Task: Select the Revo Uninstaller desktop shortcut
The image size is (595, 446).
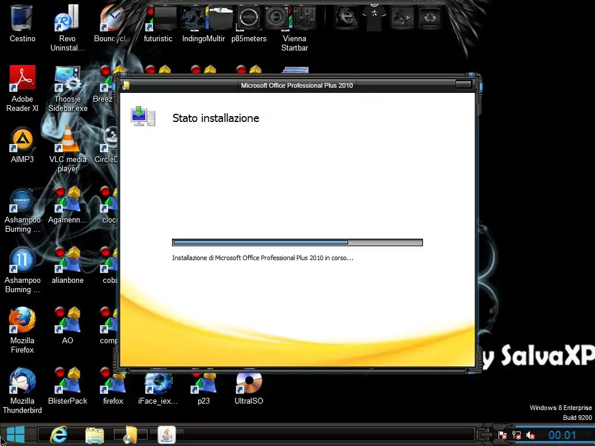Action: click(67, 27)
